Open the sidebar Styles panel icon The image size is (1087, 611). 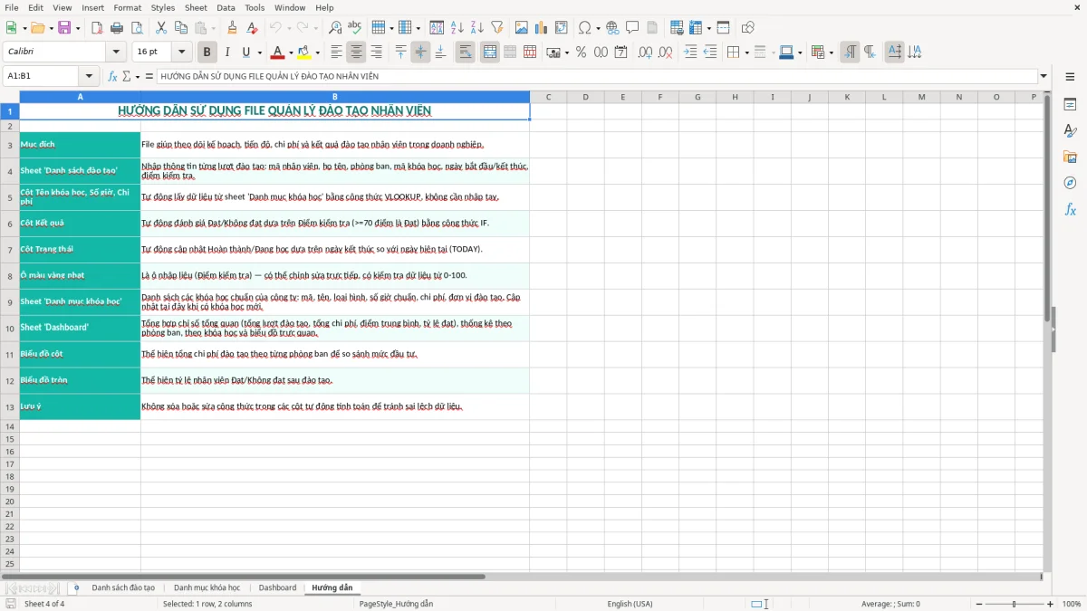coord(1070,131)
